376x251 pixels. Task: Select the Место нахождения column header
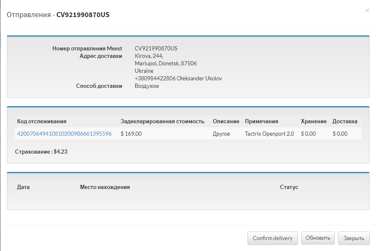pos(105,187)
